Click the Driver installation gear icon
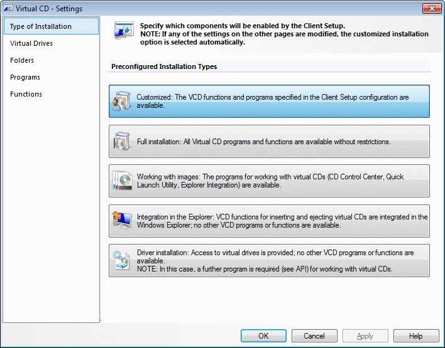The width and height of the screenshot is (445, 348). (121, 260)
